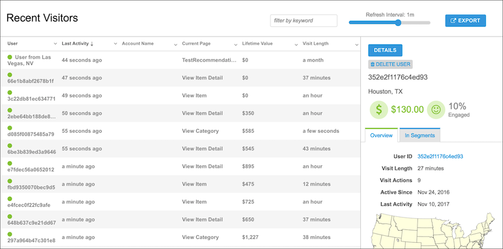Image resolution: width=503 pixels, height=249 pixels.
Task: Click the Refresh Interval slider handle
Action: coord(398,23)
